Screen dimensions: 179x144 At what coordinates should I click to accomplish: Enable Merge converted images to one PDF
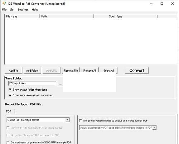pos(81,121)
